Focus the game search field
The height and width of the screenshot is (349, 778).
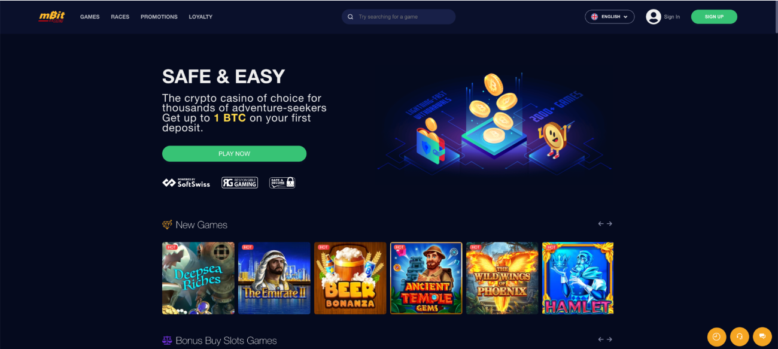pyautogui.click(x=399, y=17)
